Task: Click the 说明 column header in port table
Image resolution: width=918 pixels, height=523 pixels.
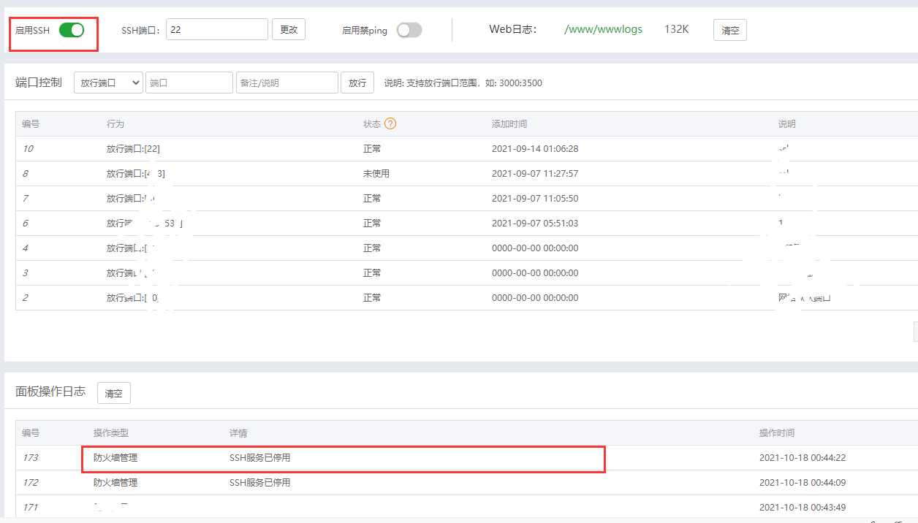Action: pyautogui.click(x=787, y=123)
